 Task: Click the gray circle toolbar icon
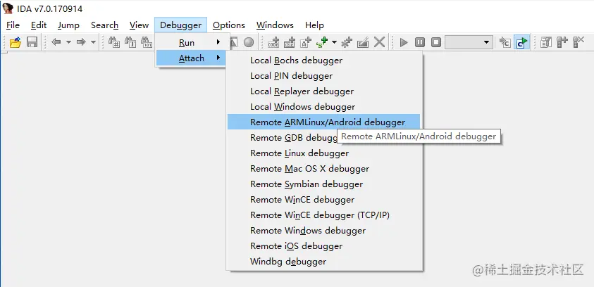[249, 42]
